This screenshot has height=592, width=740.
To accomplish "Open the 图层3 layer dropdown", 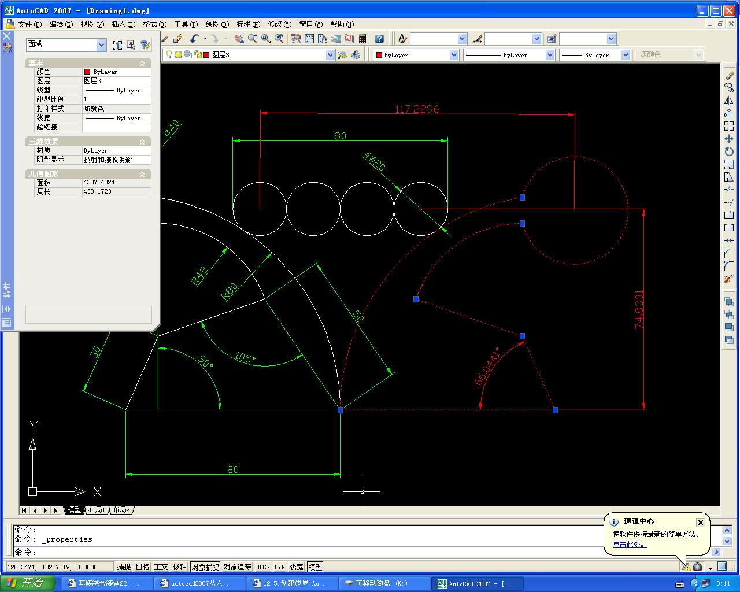I will coord(330,55).
